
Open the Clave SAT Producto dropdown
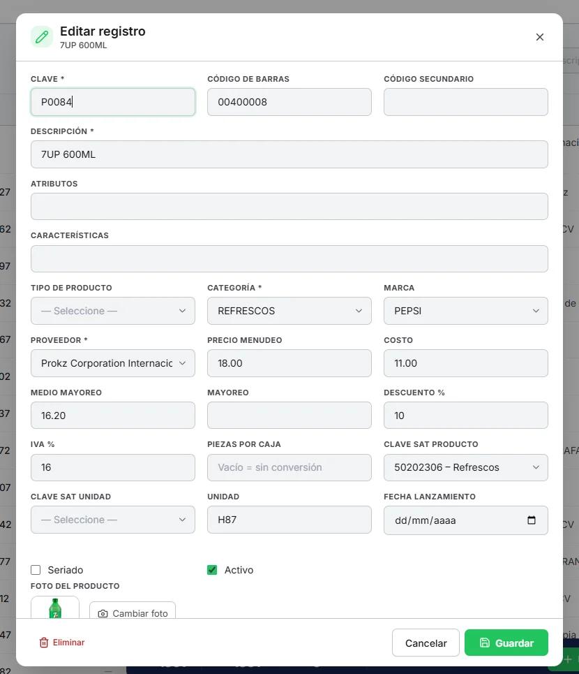pyautogui.click(x=466, y=467)
